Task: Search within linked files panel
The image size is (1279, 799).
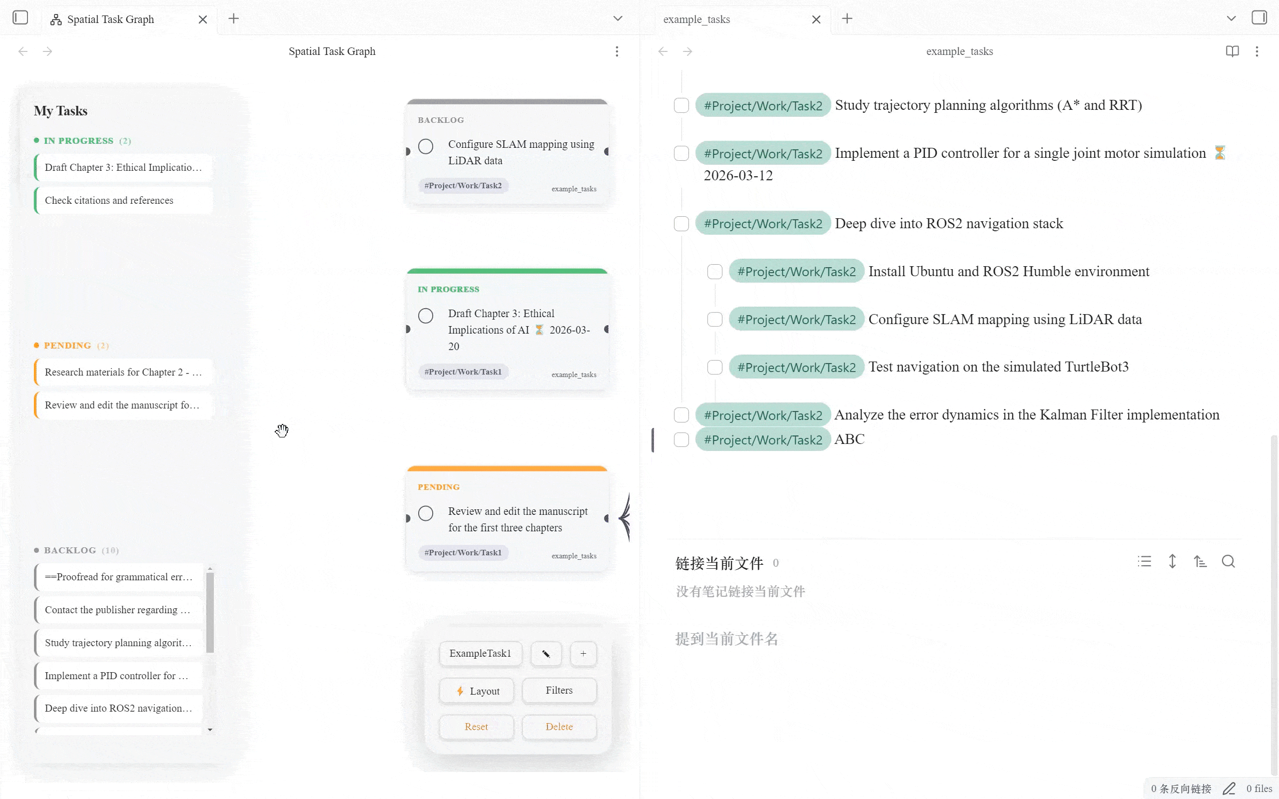Action: [x=1228, y=561]
